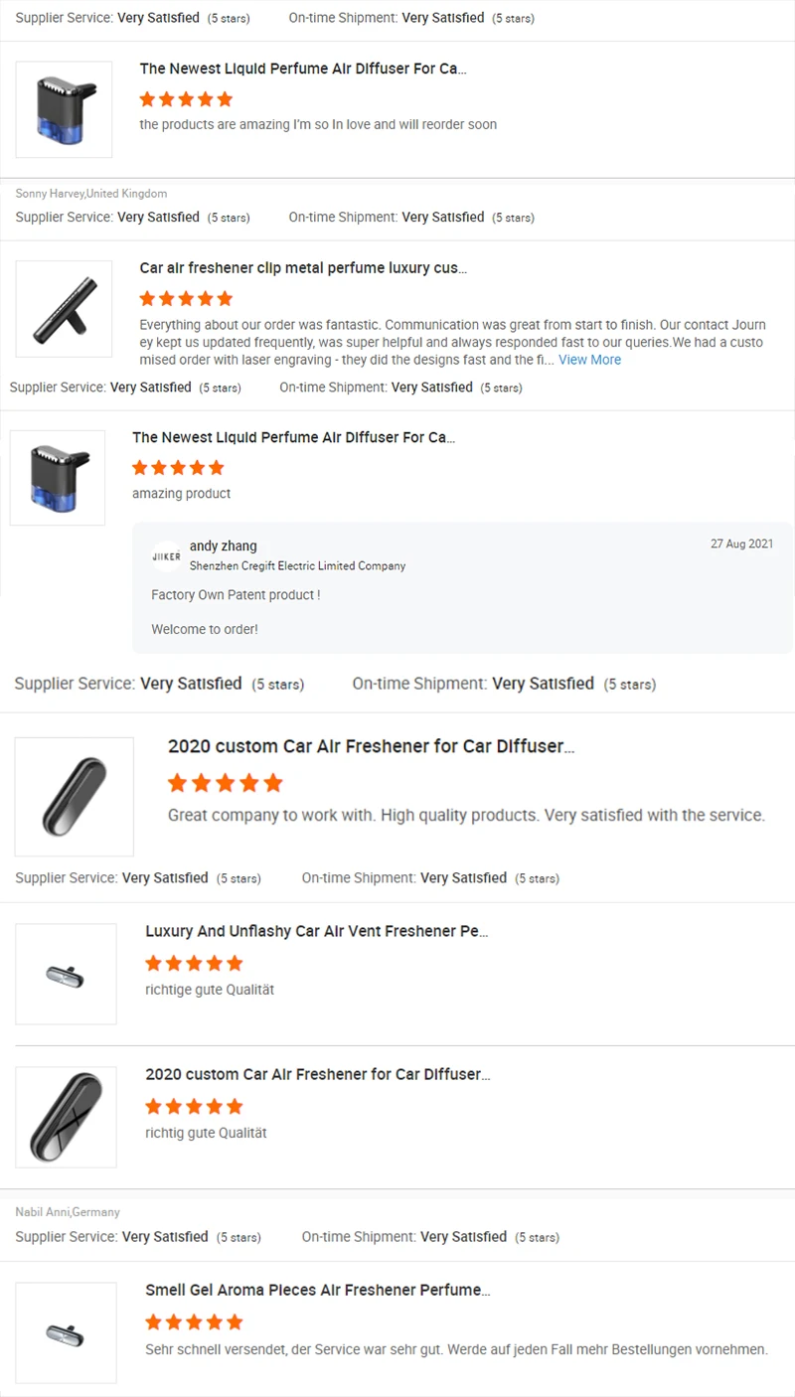This screenshot has height=1397, width=795.
Task: Click reviewer name Sonny Harvey, United Kingdom
Action: click(91, 194)
